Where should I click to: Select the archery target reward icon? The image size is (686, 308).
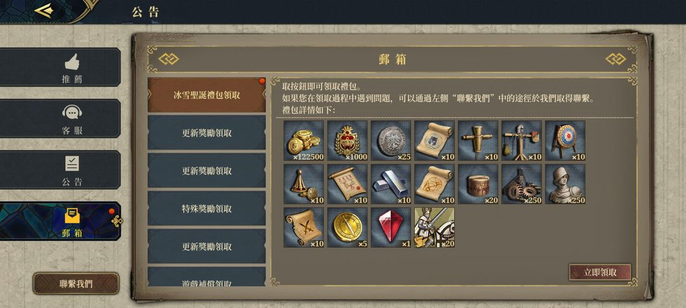coord(565,141)
